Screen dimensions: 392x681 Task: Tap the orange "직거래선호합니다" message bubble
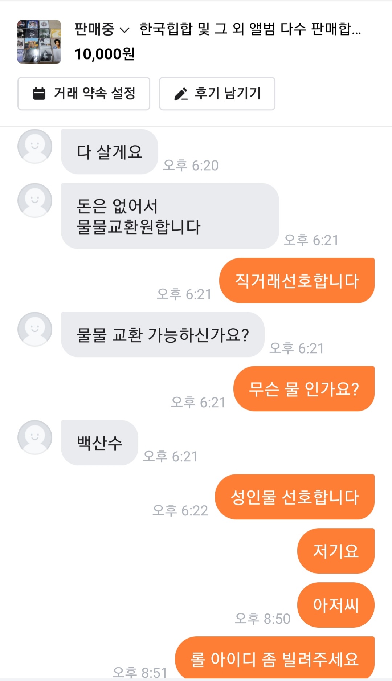click(297, 281)
